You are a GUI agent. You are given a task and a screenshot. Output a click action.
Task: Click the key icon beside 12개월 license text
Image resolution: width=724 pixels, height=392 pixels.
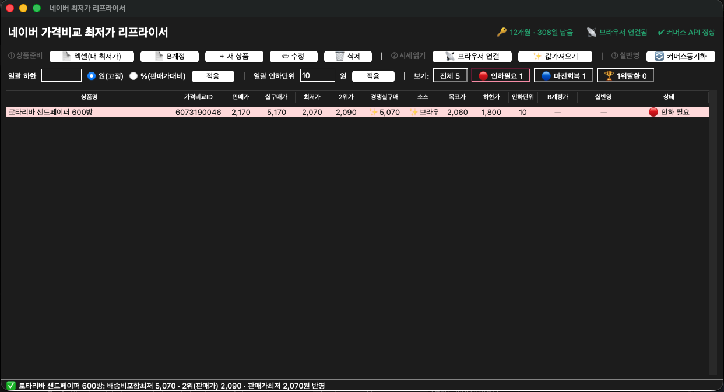tap(501, 32)
